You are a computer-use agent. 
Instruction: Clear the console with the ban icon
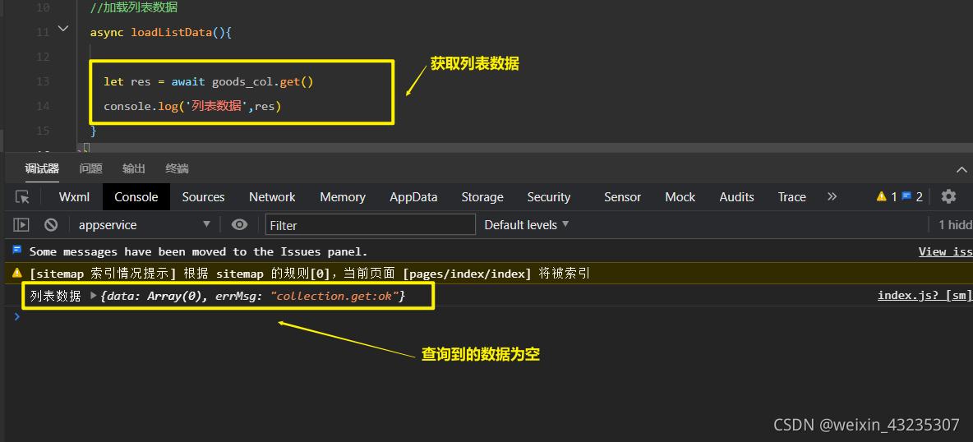pos(51,225)
